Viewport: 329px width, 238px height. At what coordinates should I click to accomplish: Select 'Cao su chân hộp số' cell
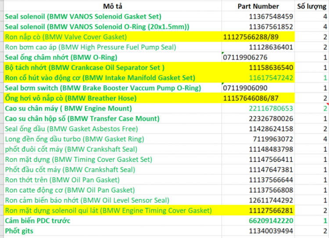point(113,119)
